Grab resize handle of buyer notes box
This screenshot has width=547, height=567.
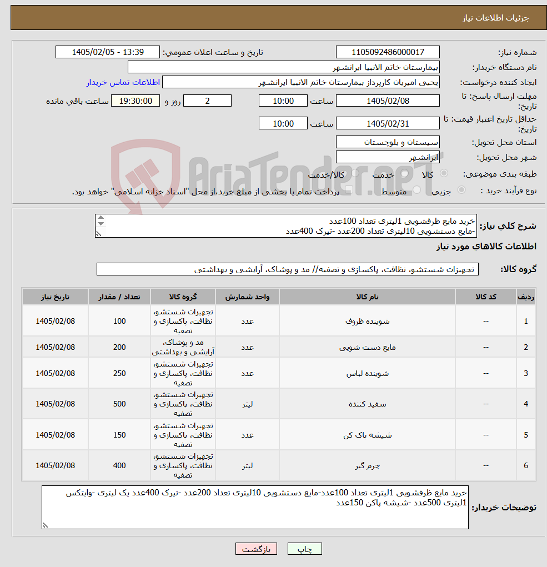[x=45, y=525]
